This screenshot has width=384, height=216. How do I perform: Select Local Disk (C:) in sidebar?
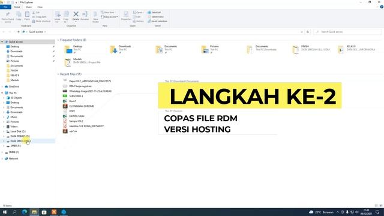click(18, 131)
